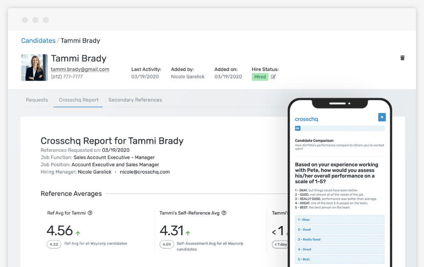Click "Candidate Comparison" title in the phone
The width and height of the screenshot is (424, 267).
[314, 140]
